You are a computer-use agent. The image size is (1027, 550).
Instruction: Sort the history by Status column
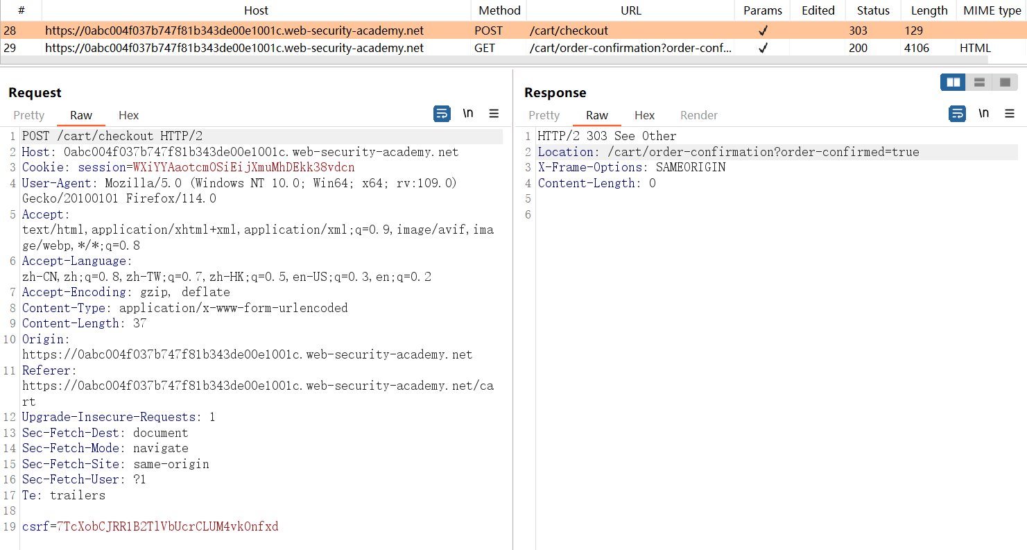[x=872, y=10]
